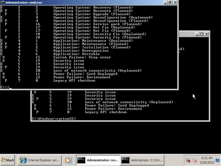Click 'Legacy API shutdown' in front window
The height and width of the screenshot is (166, 221).
[x=74, y=81]
